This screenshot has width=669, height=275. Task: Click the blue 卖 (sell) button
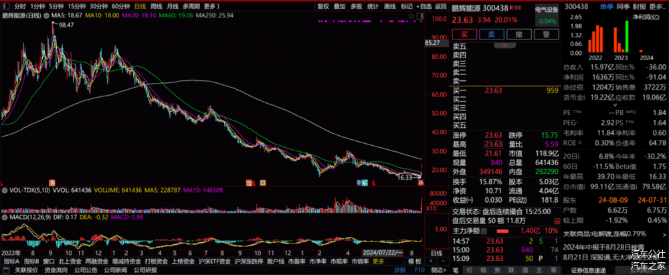(492, 35)
